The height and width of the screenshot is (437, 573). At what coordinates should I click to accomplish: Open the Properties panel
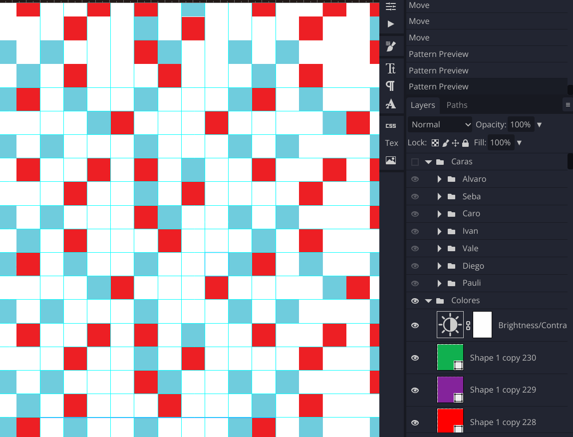391,5
